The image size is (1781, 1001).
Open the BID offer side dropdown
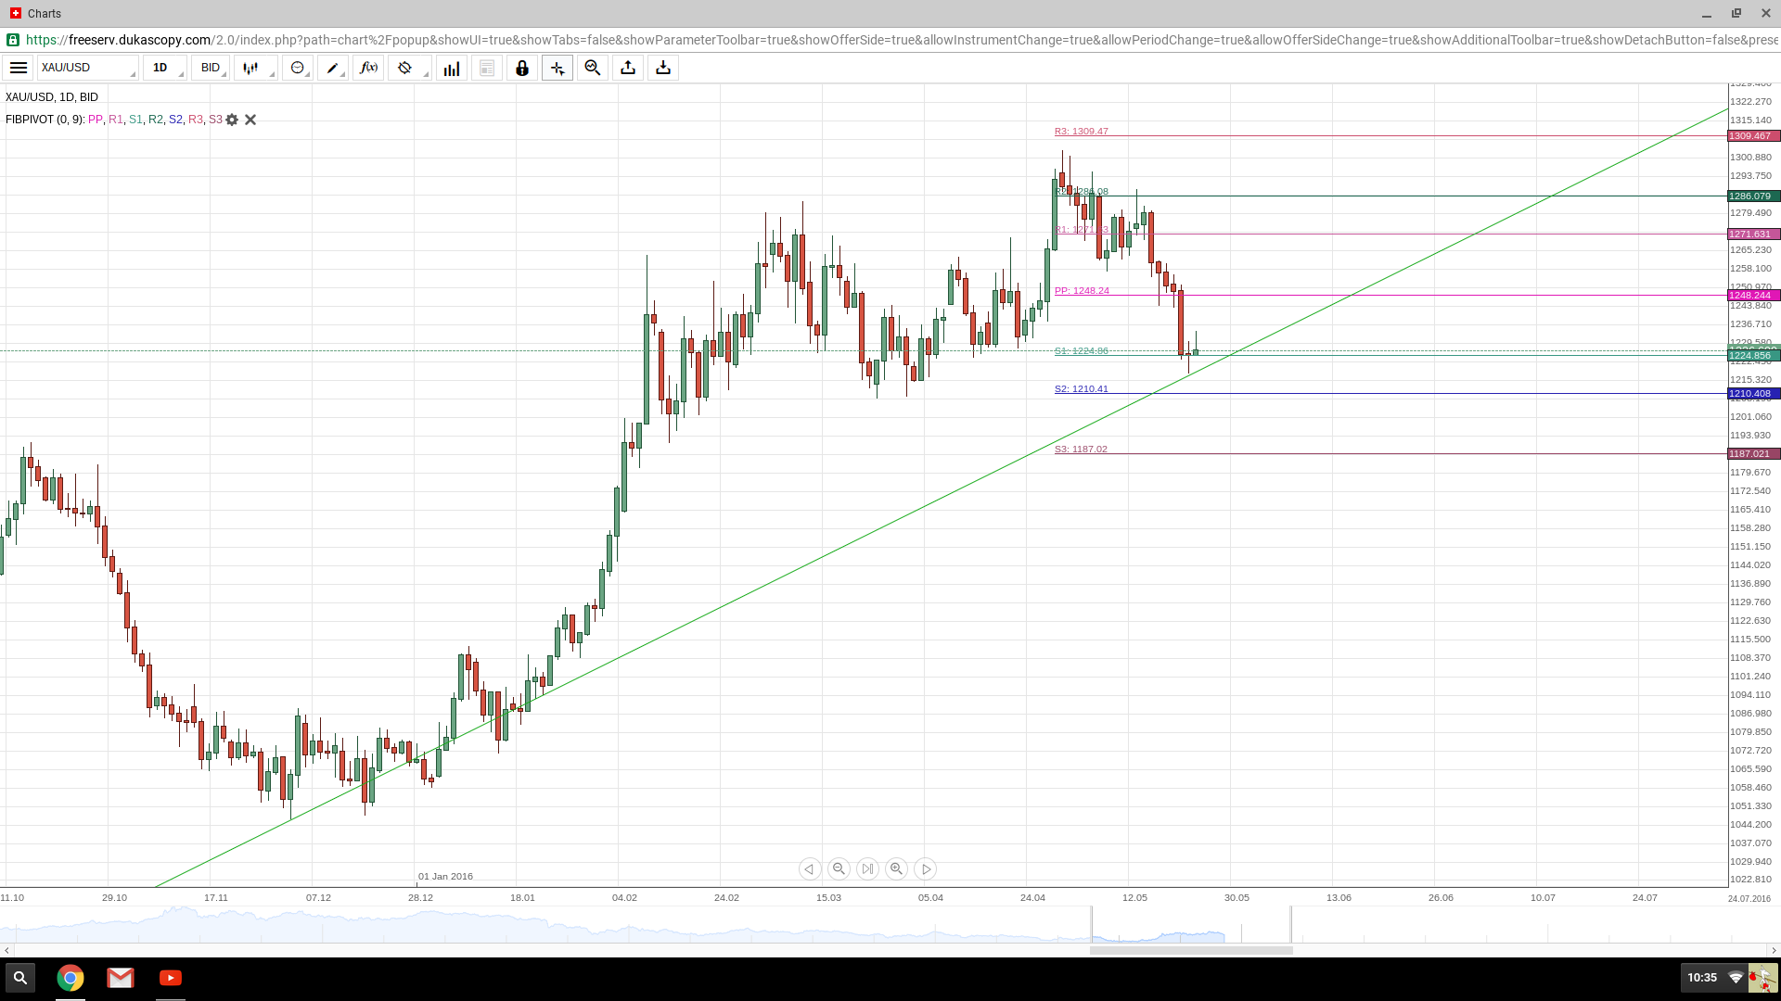(x=211, y=68)
